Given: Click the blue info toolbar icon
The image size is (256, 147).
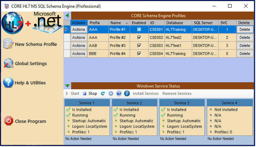Looking at the screenshot, I should 127,93.
